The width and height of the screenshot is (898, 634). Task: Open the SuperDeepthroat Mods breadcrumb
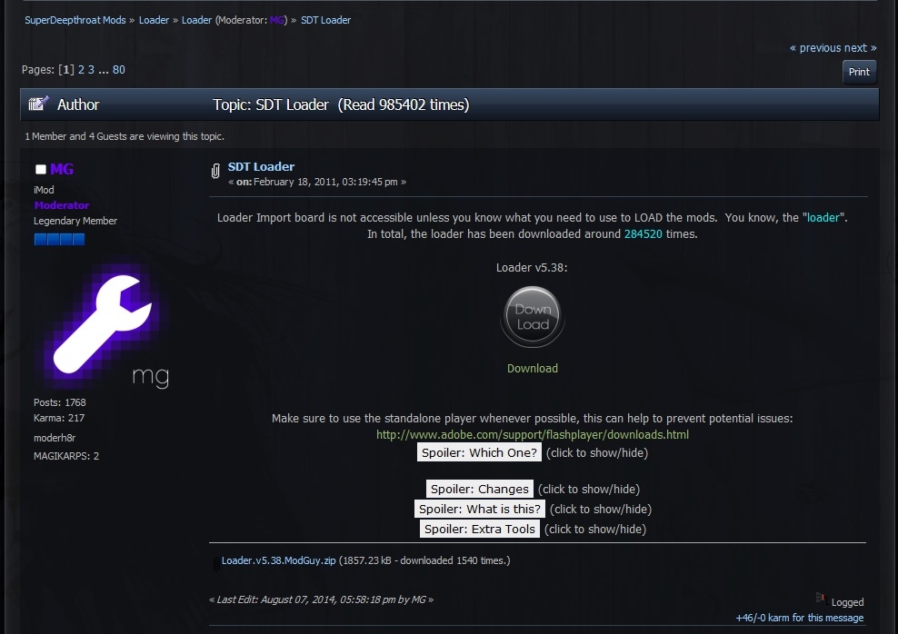coord(76,20)
